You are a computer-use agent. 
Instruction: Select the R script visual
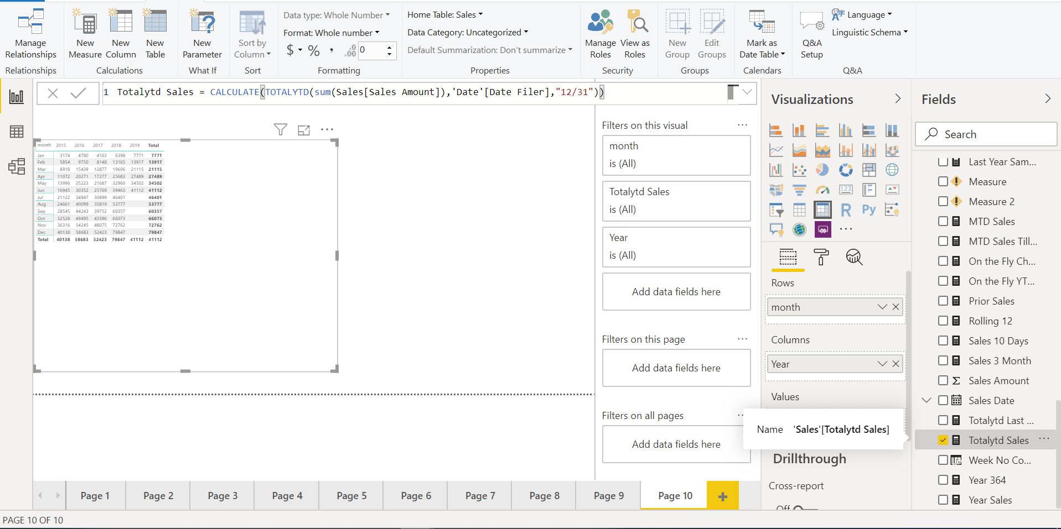tap(846, 209)
